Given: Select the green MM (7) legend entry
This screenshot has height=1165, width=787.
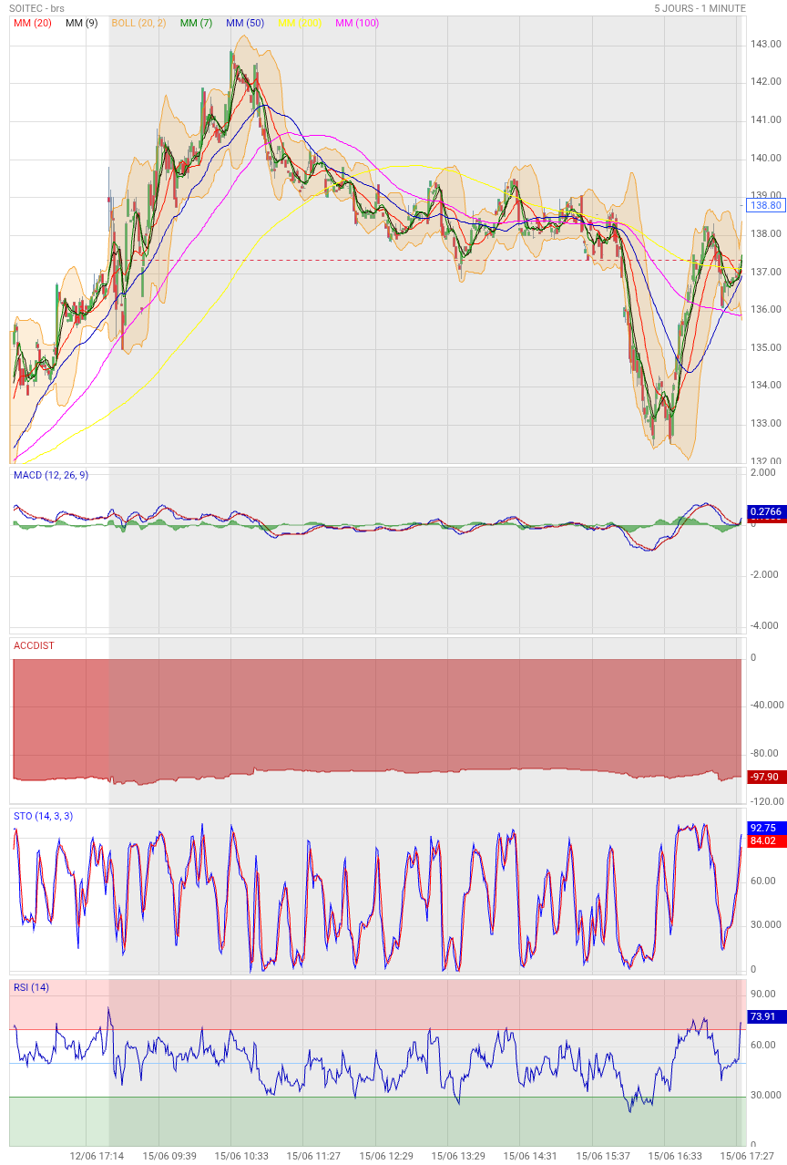Looking at the screenshot, I should [x=196, y=23].
